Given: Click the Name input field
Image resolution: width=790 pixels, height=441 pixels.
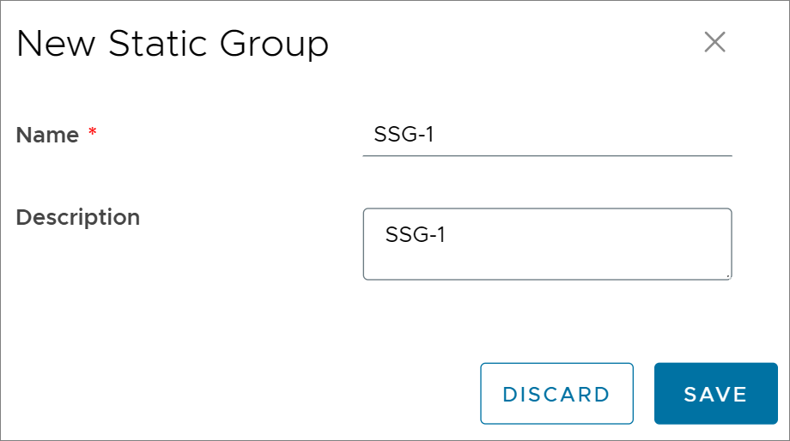Looking at the screenshot, I should tap(547, 135).
